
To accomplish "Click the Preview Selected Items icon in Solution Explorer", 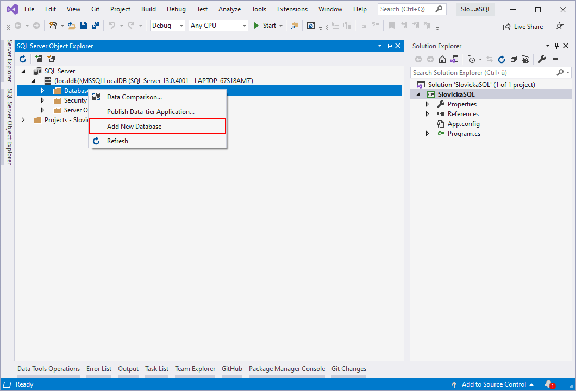I will [554, 59].
